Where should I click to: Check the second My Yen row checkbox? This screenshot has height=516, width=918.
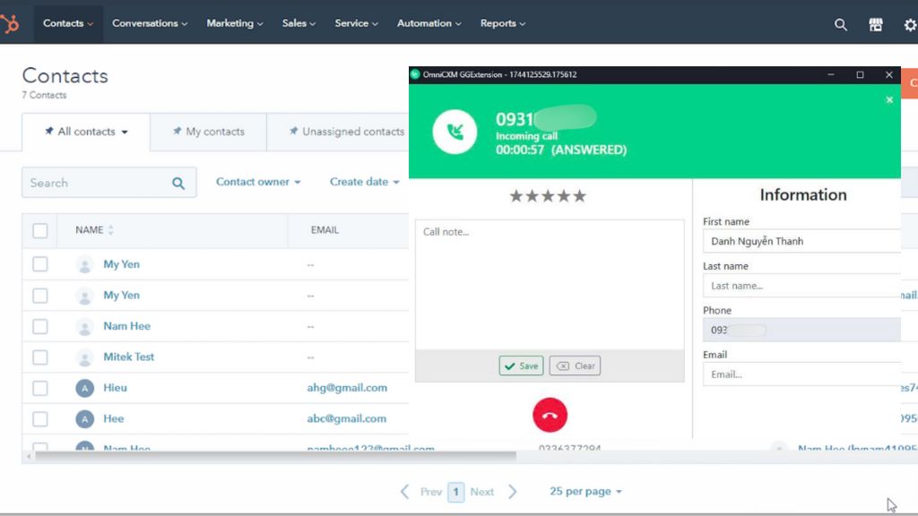[39, 296]
